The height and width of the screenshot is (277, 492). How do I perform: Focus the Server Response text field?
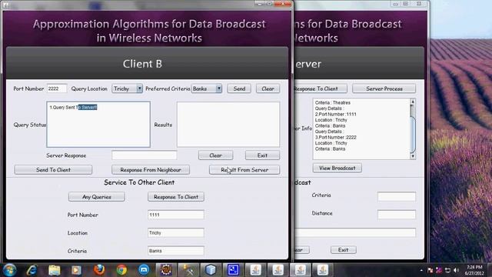point(145,155)
